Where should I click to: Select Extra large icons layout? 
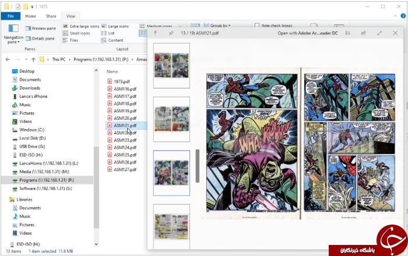[x=81, y=26]
